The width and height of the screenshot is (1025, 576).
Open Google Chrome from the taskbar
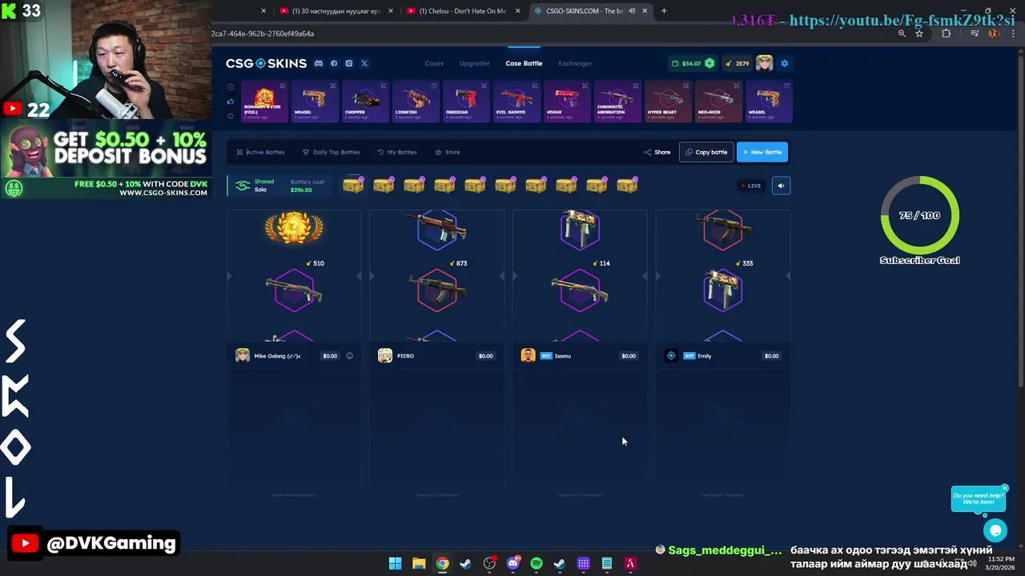tap(442, 563)
